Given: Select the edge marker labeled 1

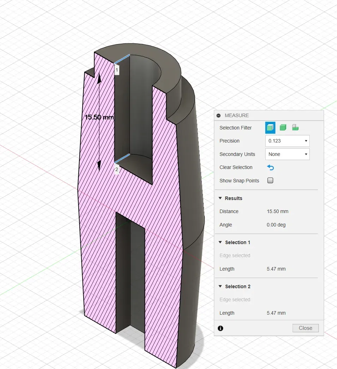Looking at the screenshot, I should click(117, 70).
